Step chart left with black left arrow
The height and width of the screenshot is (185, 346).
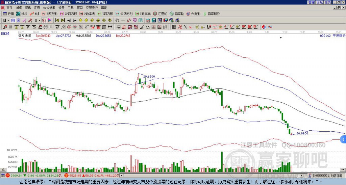coord(69,20)
